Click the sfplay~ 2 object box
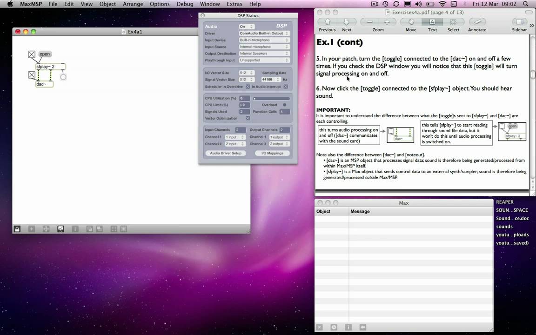This screenshot has height=335, width=536. (51, 67)
